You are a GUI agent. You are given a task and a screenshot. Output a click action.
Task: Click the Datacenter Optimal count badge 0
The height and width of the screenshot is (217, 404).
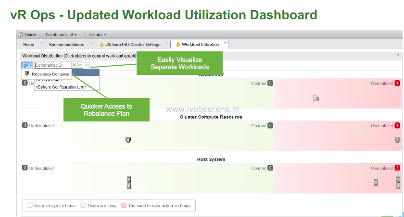click(x=270, y=83)
